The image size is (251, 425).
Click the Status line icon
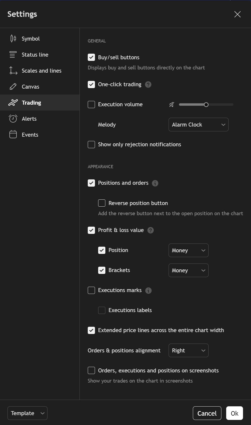[x=13, y=55]
